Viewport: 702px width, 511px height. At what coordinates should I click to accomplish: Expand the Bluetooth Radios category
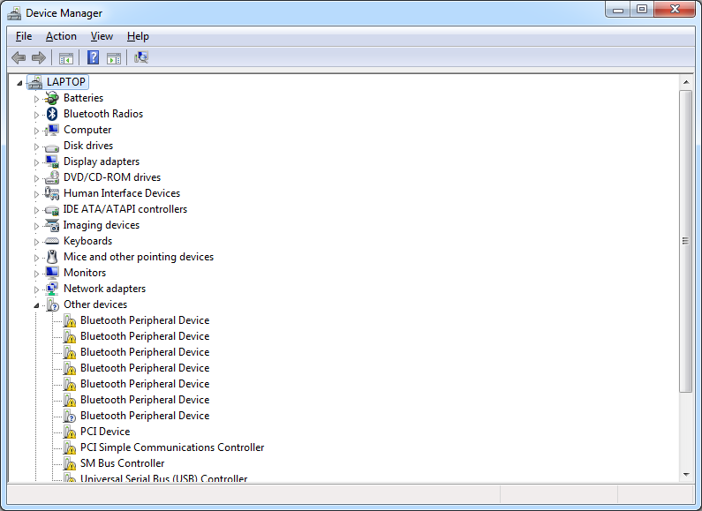37,115
